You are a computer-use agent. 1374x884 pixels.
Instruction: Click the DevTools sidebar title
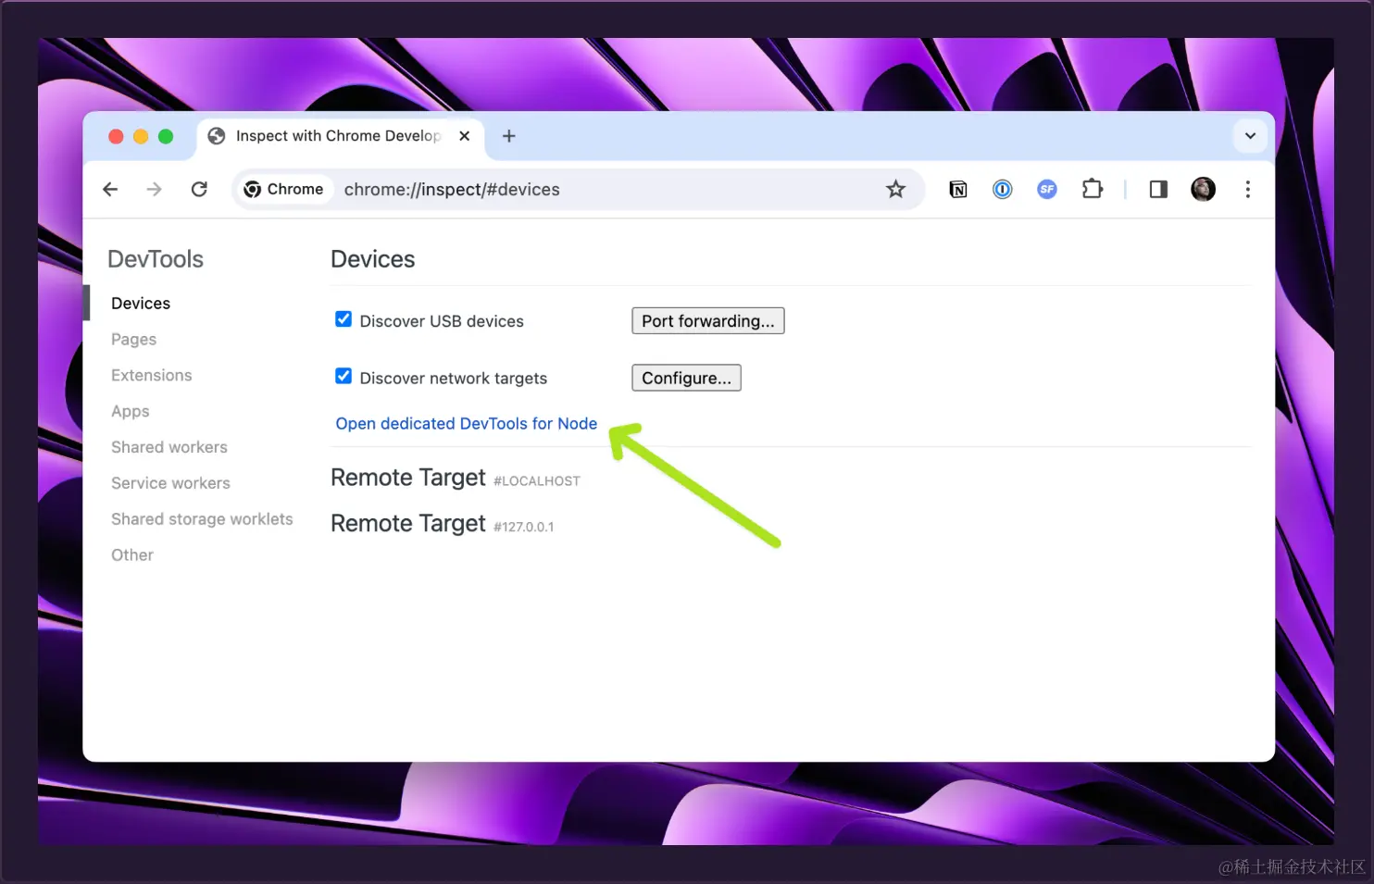156,259
